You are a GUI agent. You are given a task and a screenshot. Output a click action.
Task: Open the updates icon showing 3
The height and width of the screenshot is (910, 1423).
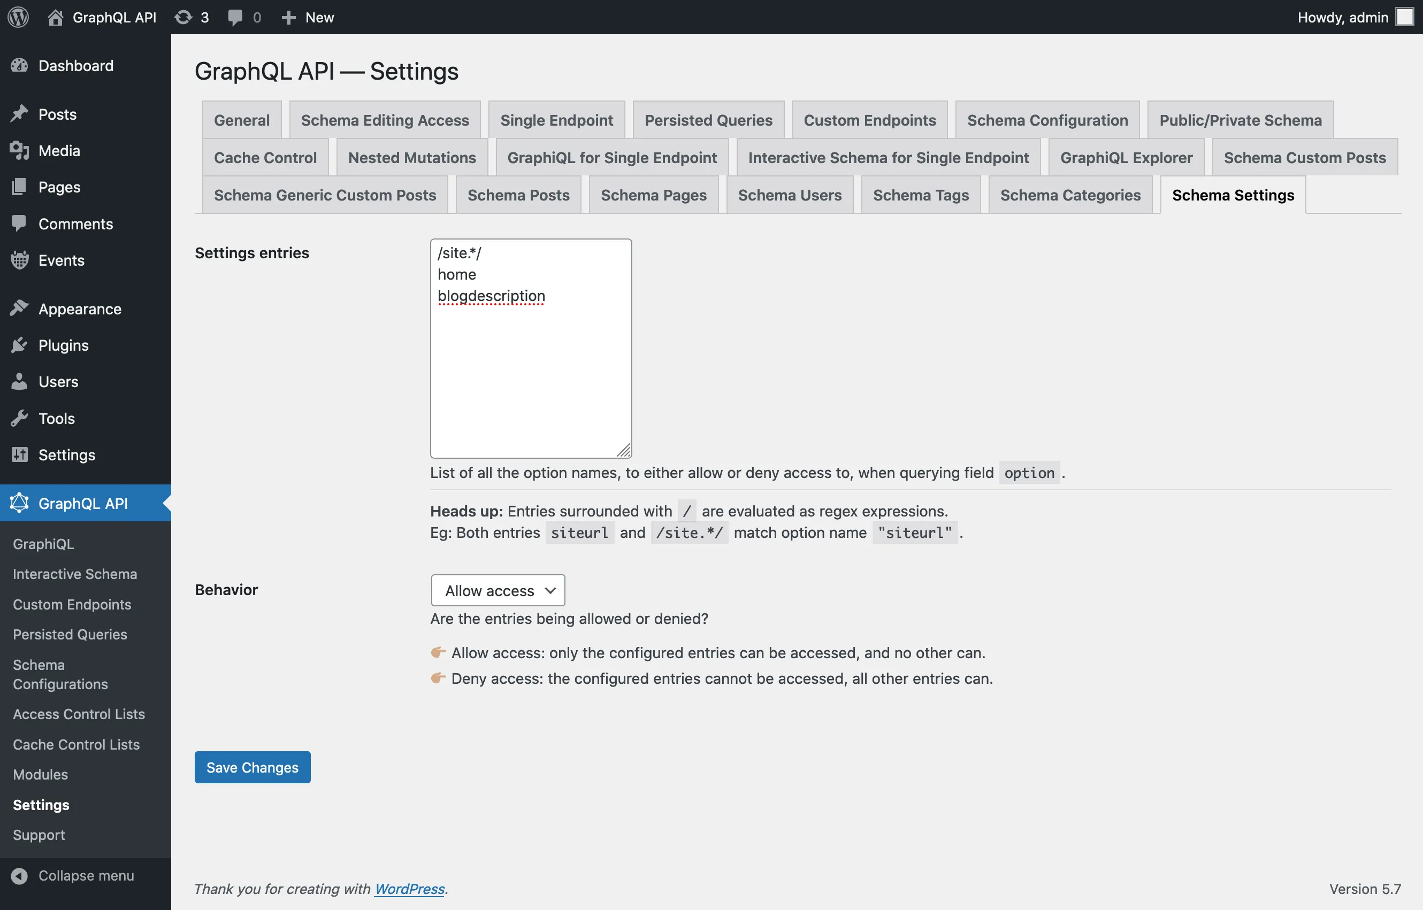click(183, 17)
